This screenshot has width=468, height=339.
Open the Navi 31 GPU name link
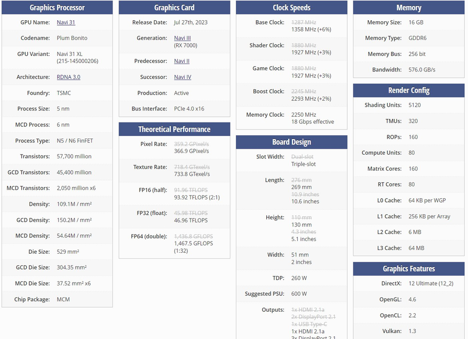tap(66, 22)
